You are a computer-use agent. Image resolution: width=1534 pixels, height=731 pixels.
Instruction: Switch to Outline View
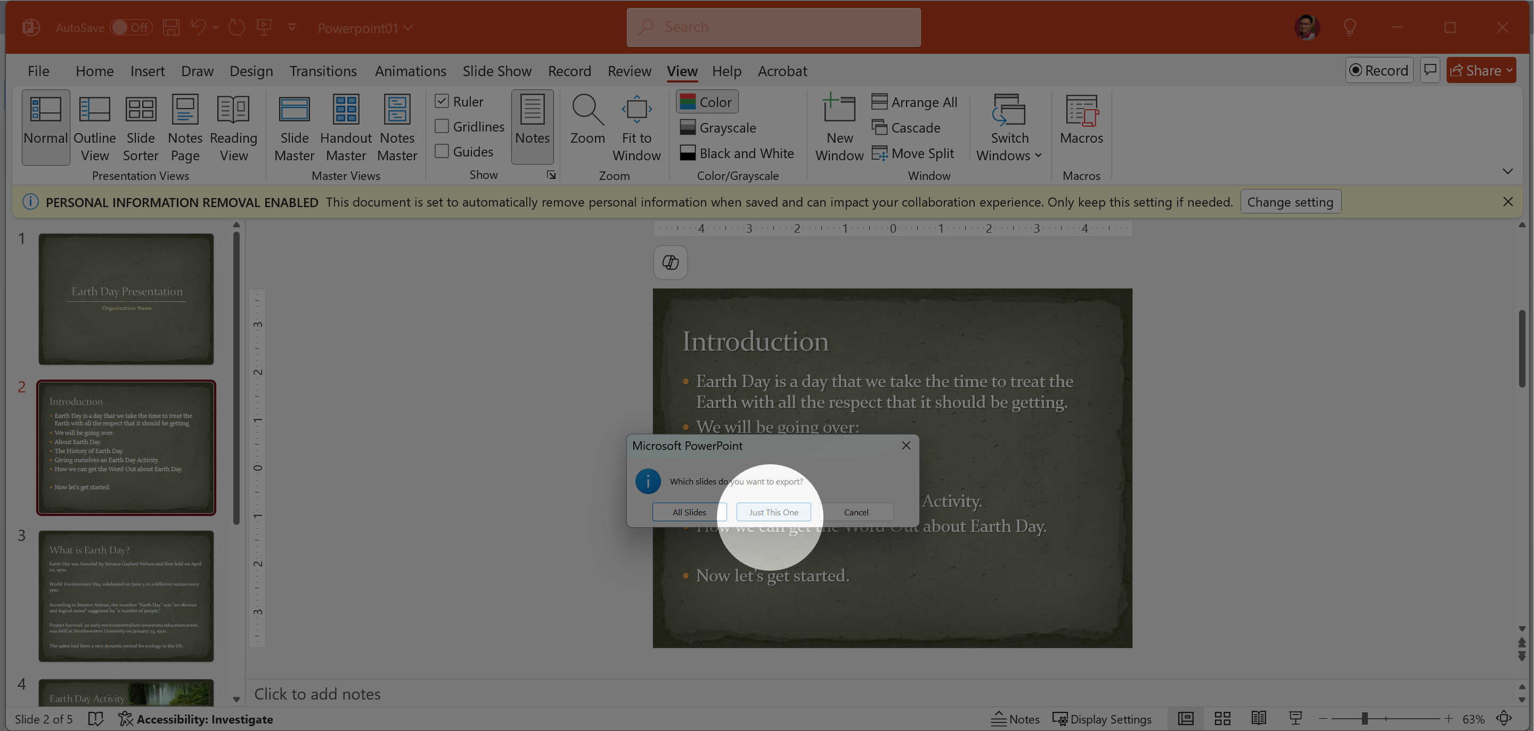coord(95,127)
